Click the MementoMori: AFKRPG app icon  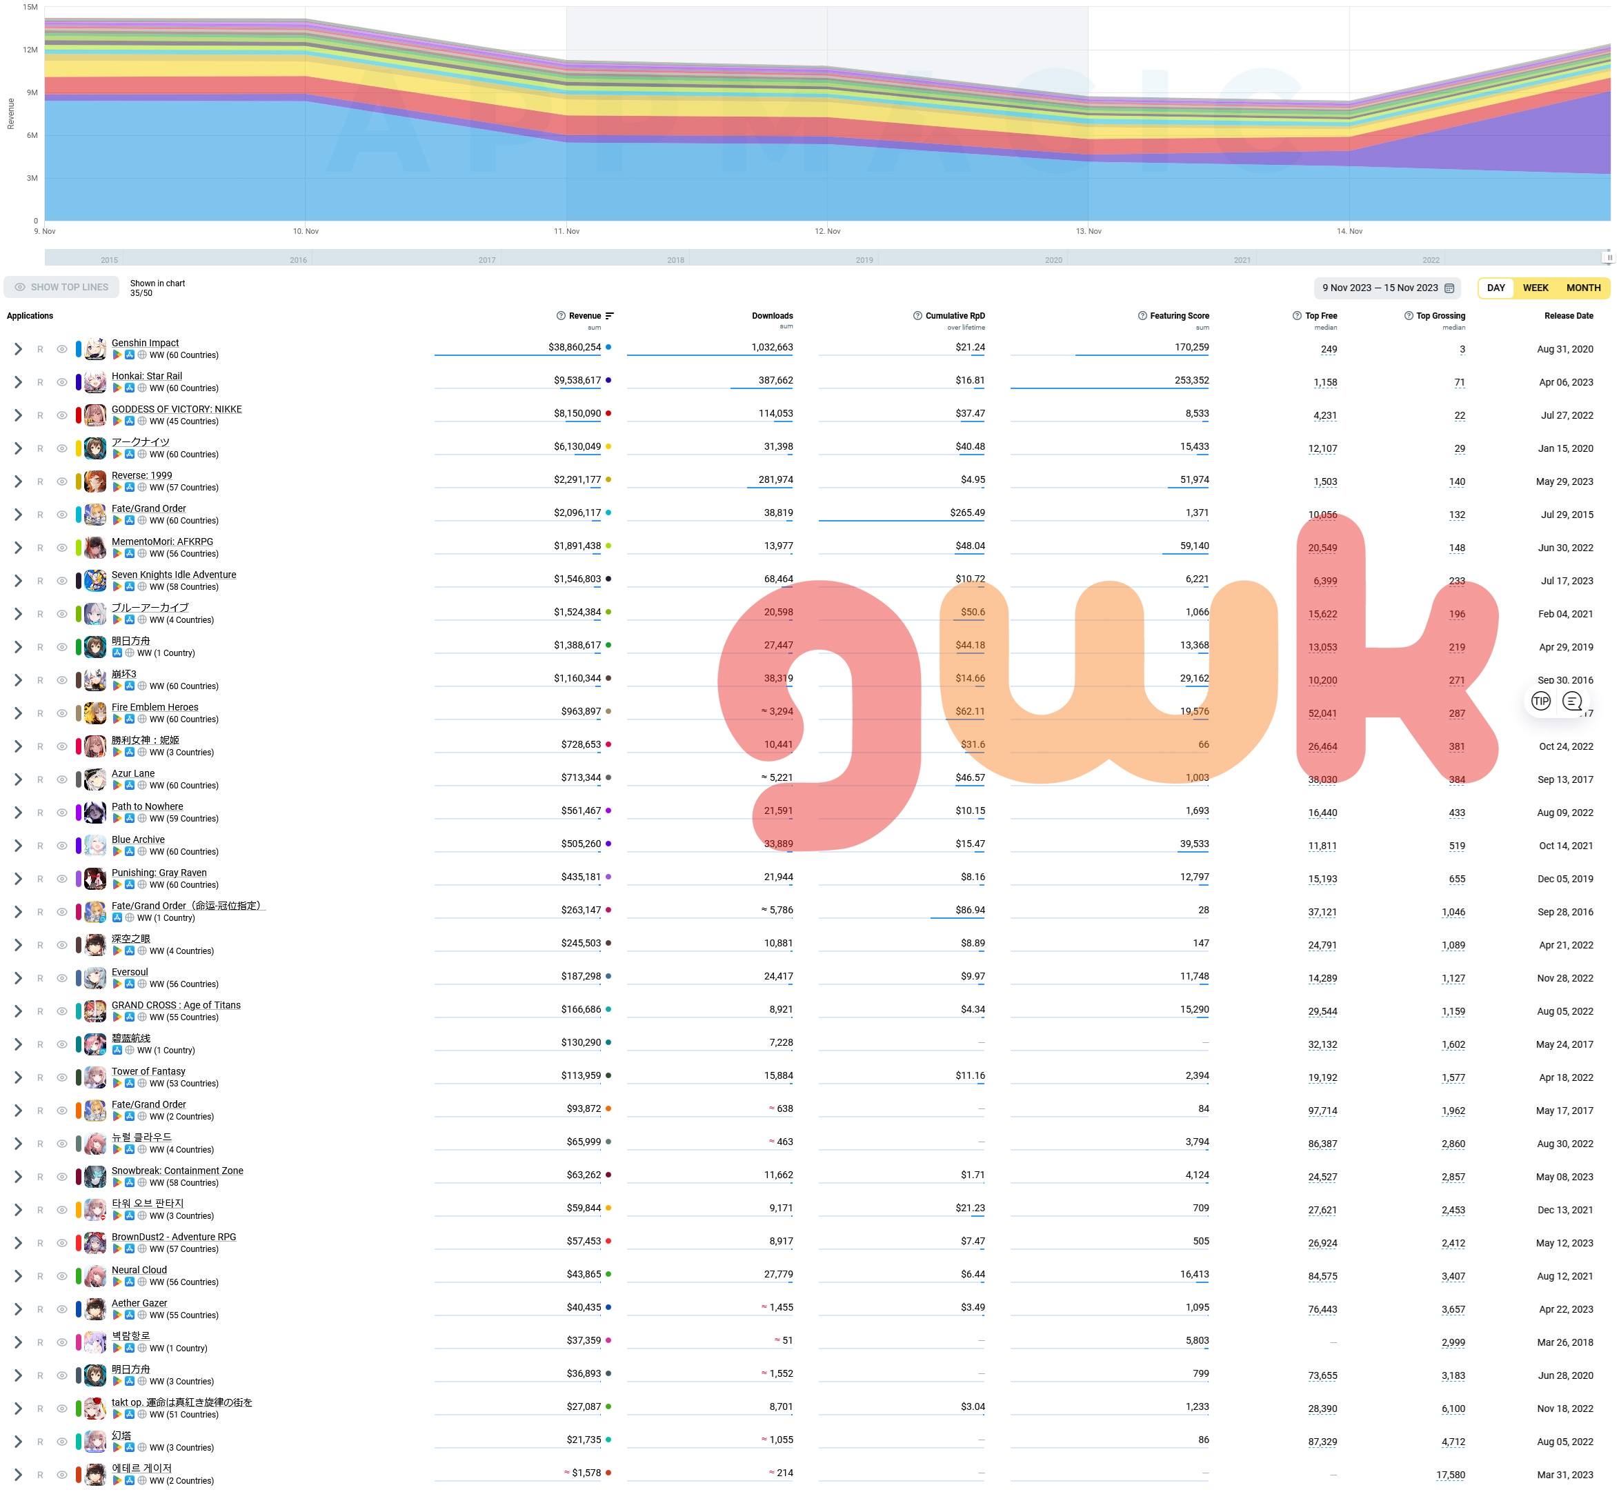[x=95, y=548]
